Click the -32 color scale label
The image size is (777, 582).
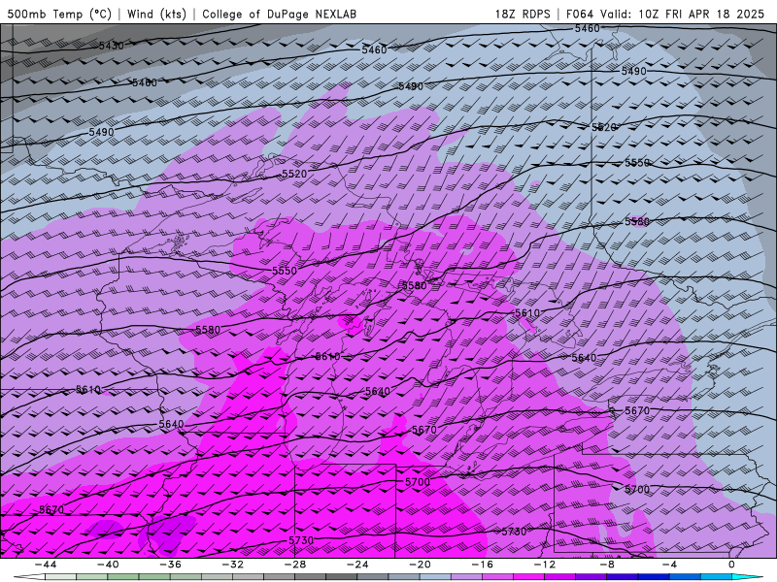[x=233, y=565]
